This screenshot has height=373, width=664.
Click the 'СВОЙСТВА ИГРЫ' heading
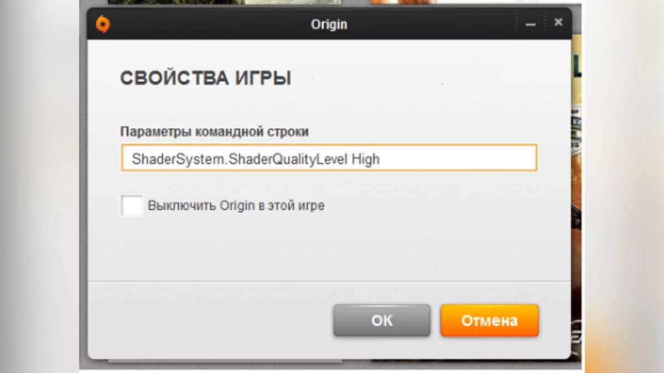point(206,78)
